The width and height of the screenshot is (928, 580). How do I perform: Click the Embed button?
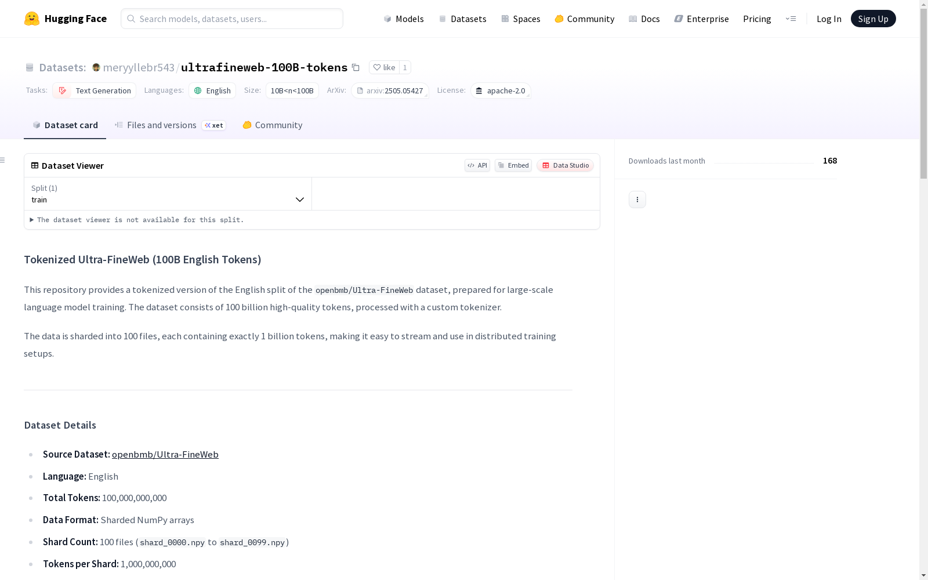tap(513, 165)
